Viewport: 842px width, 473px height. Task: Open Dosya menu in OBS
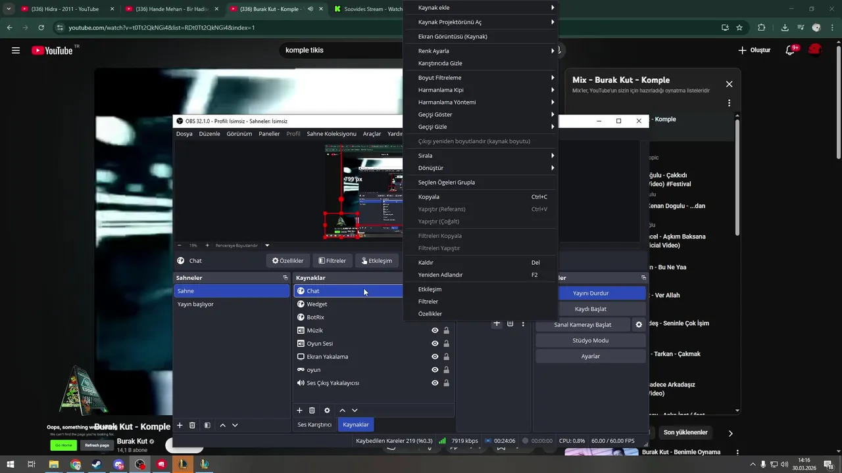[x=184, y=133]
